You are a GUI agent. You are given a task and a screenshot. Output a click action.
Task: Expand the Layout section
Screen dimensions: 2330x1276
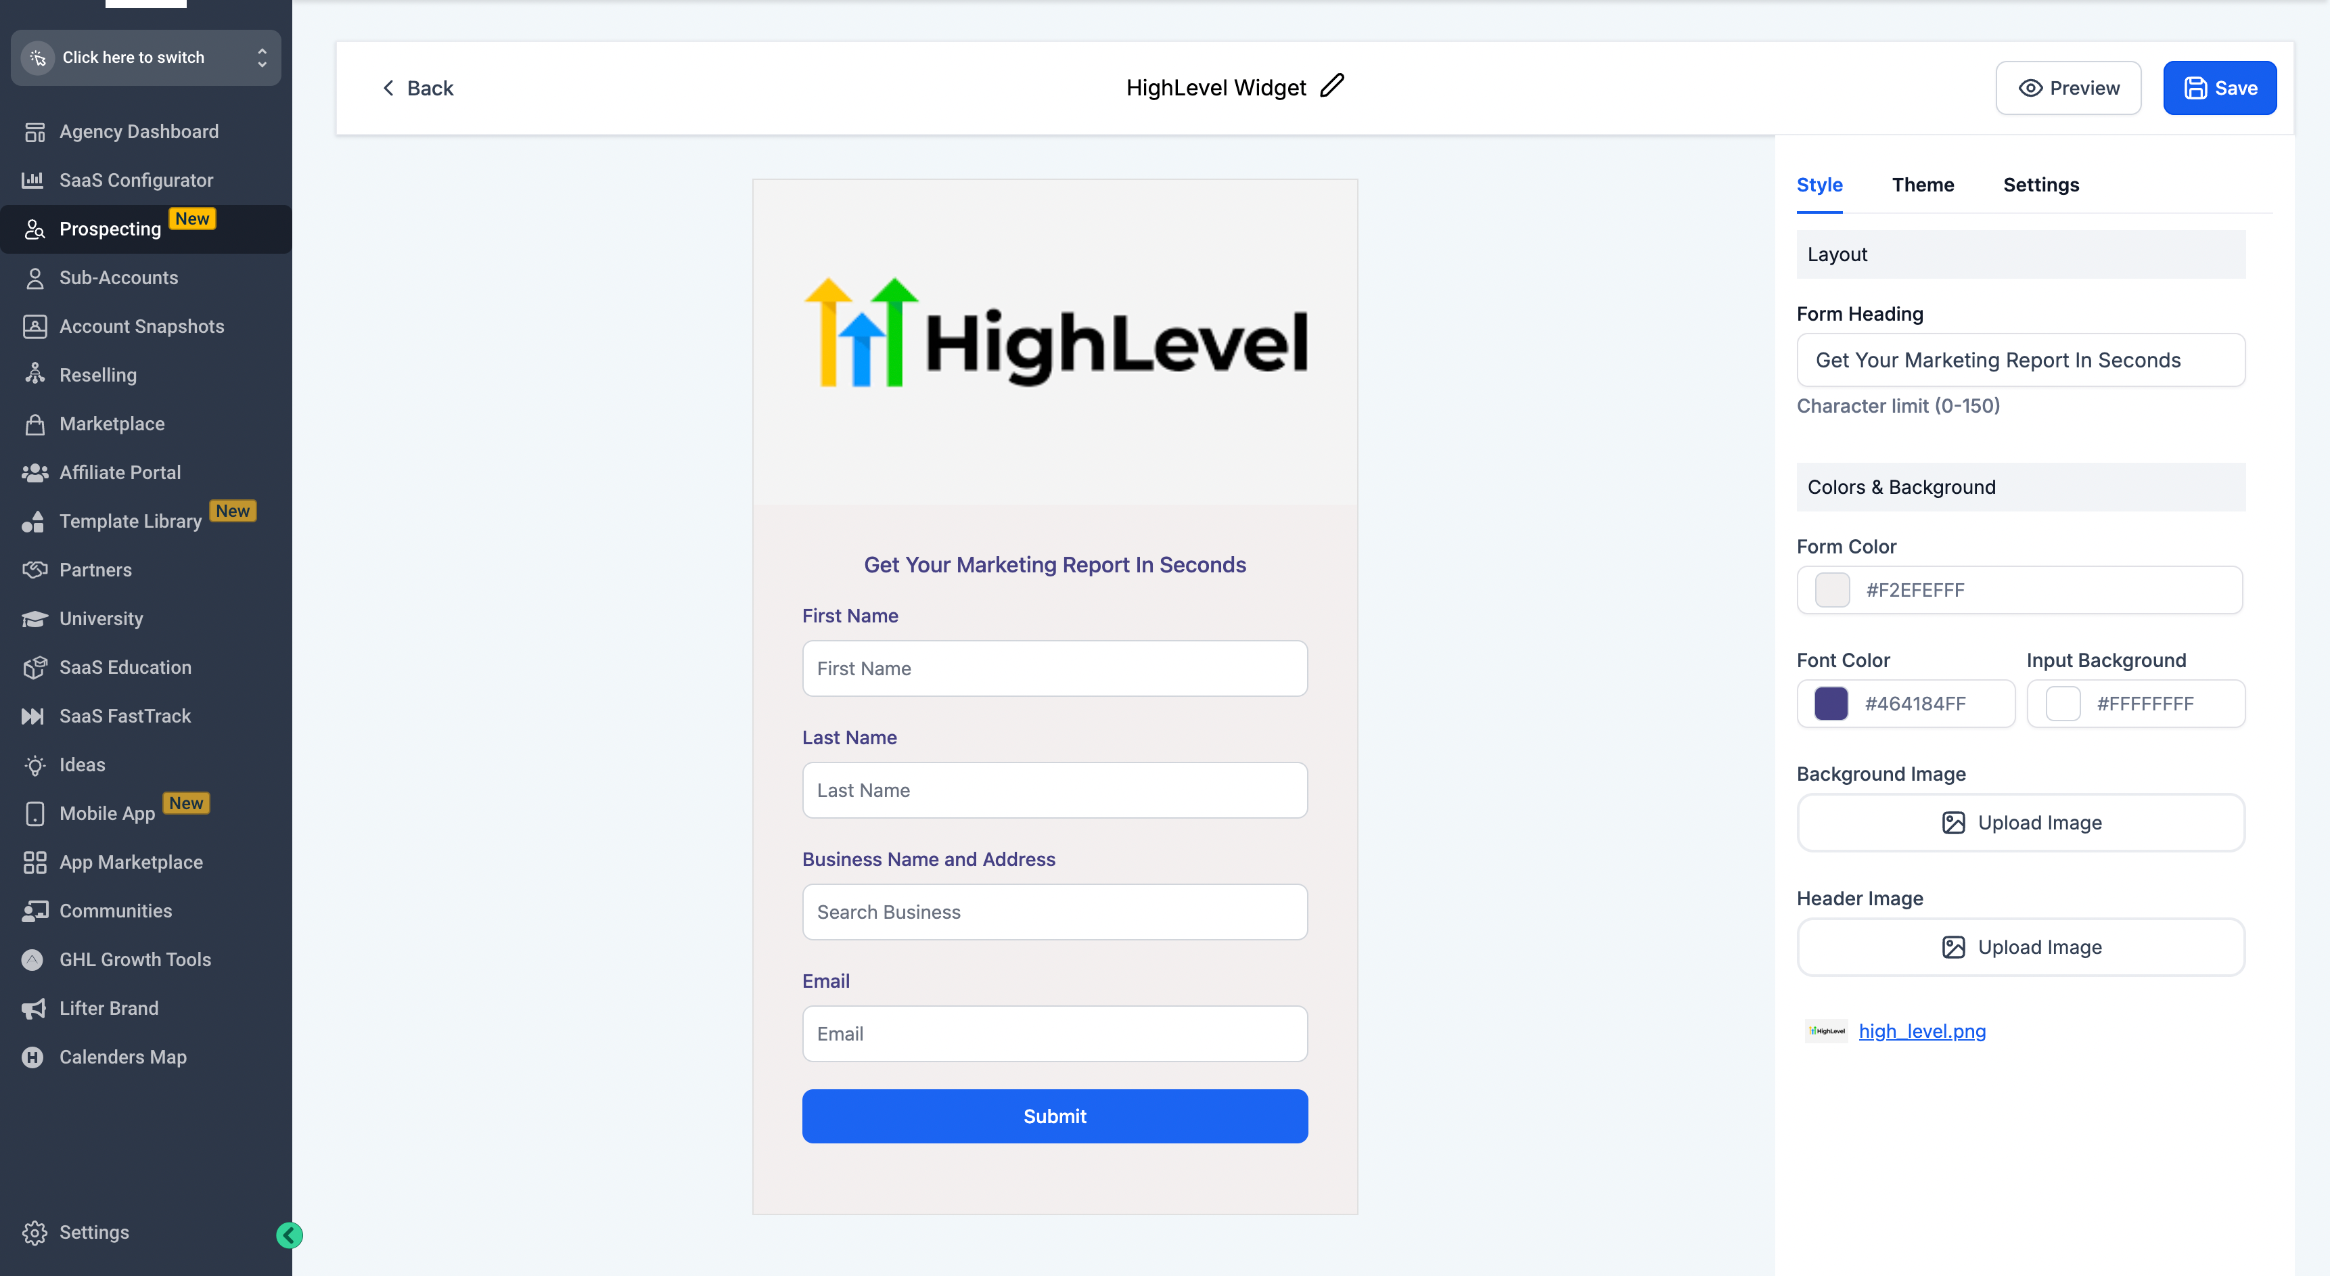[2019, 253]
